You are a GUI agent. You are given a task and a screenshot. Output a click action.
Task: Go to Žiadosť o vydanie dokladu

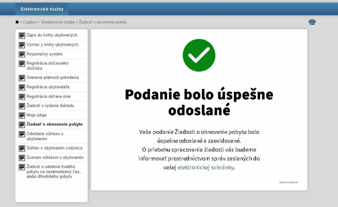(x=50, y=106)
